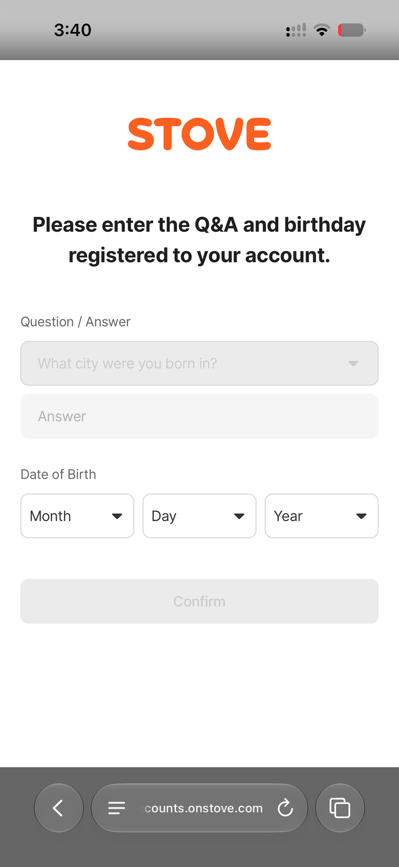Tap the 3:40 clock in status bar
The height and width of the screenshot is (867, 399).
pos(73,30)
